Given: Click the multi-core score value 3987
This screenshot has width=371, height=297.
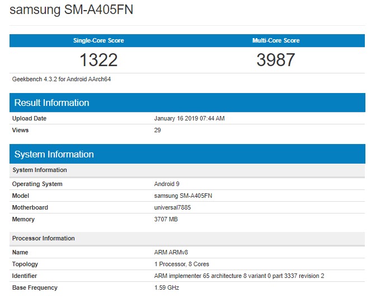Looking at the screenshot, I should point(276,60).
